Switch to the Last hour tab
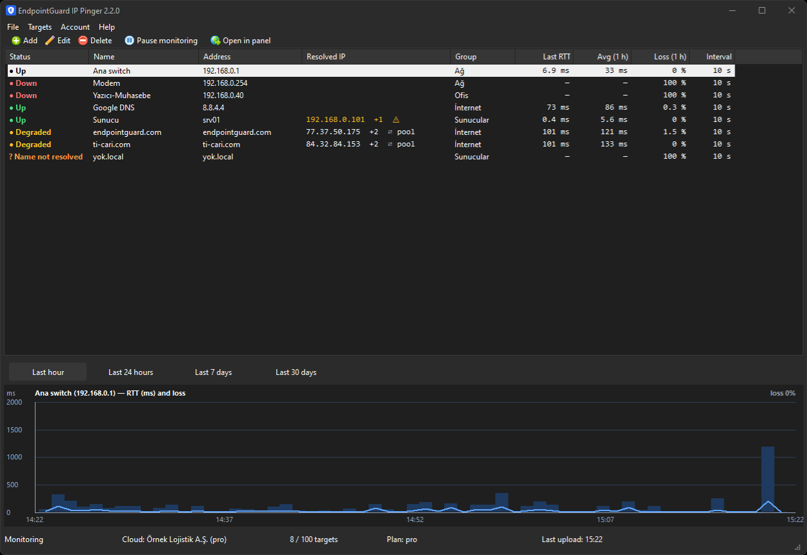Viewport: 807px width, 555px height. tap(48, 372)
